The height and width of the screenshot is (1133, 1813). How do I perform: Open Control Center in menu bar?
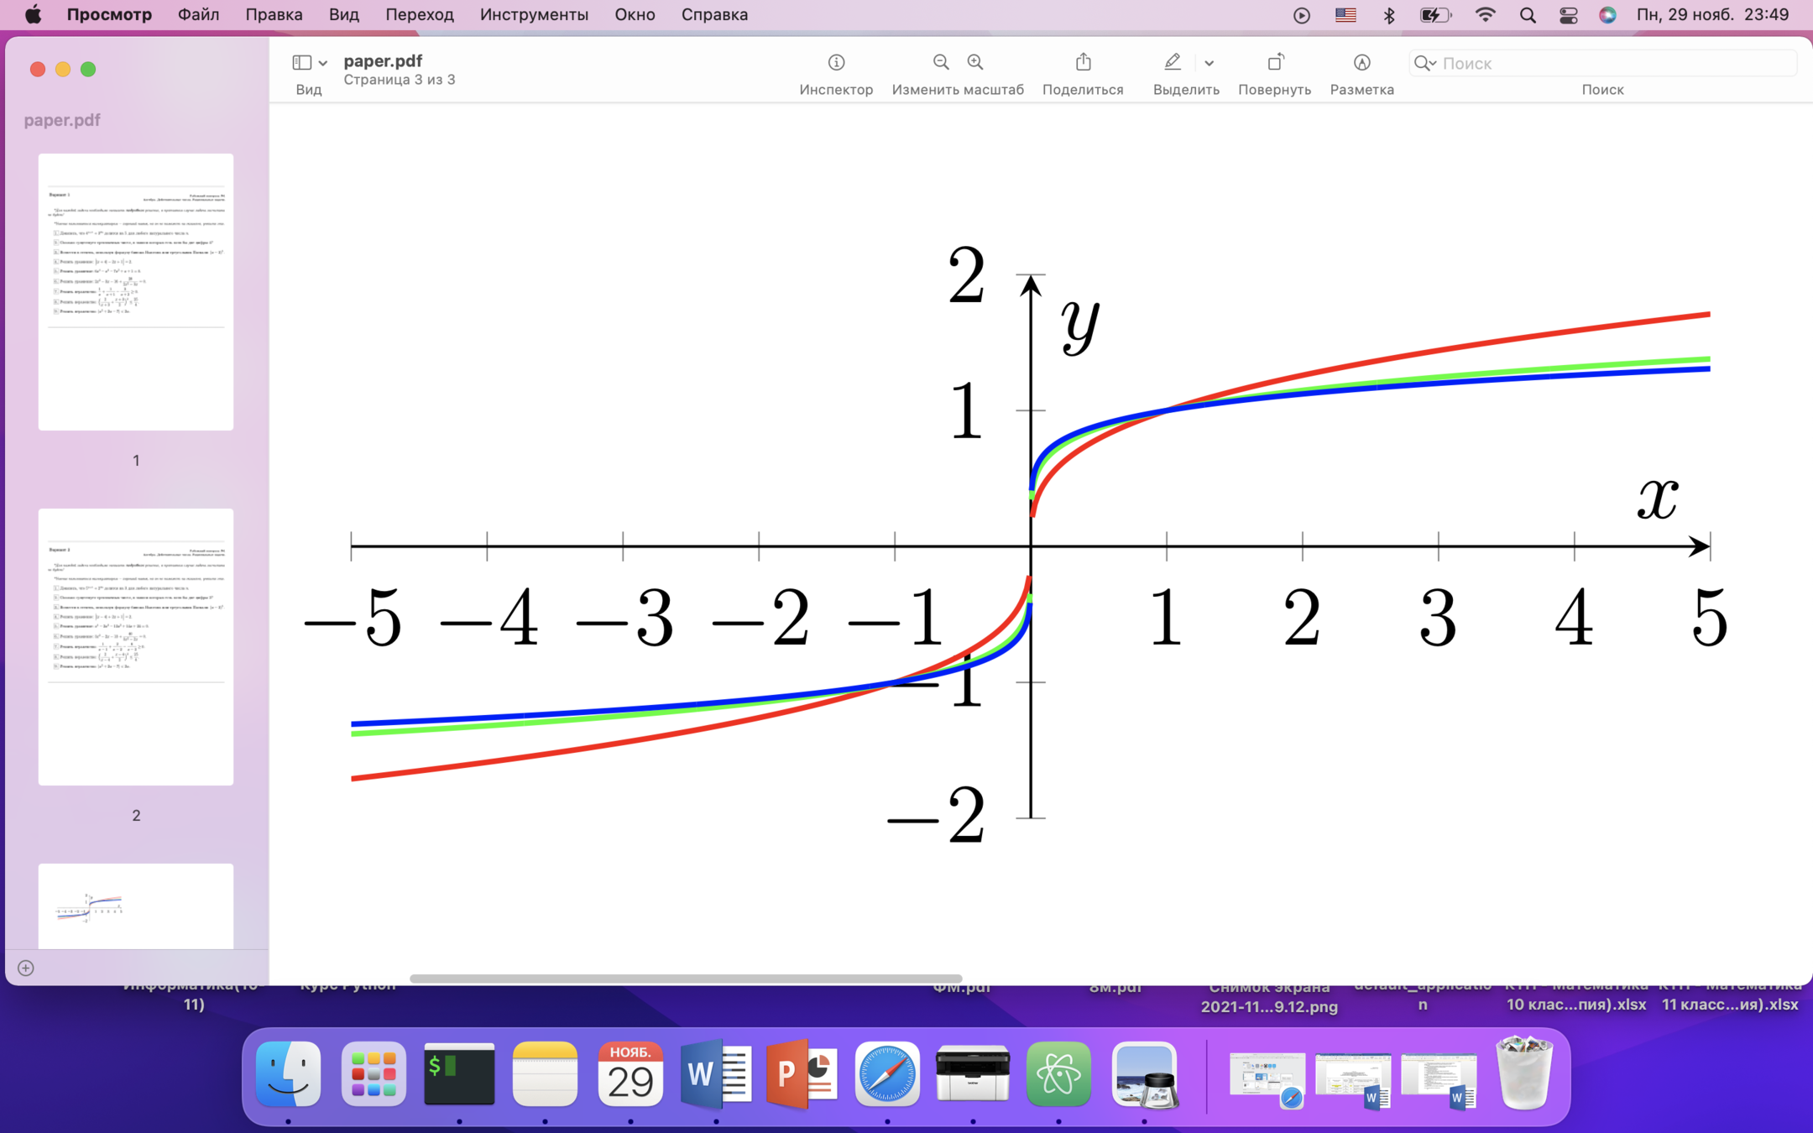(x=1567, y=15)
